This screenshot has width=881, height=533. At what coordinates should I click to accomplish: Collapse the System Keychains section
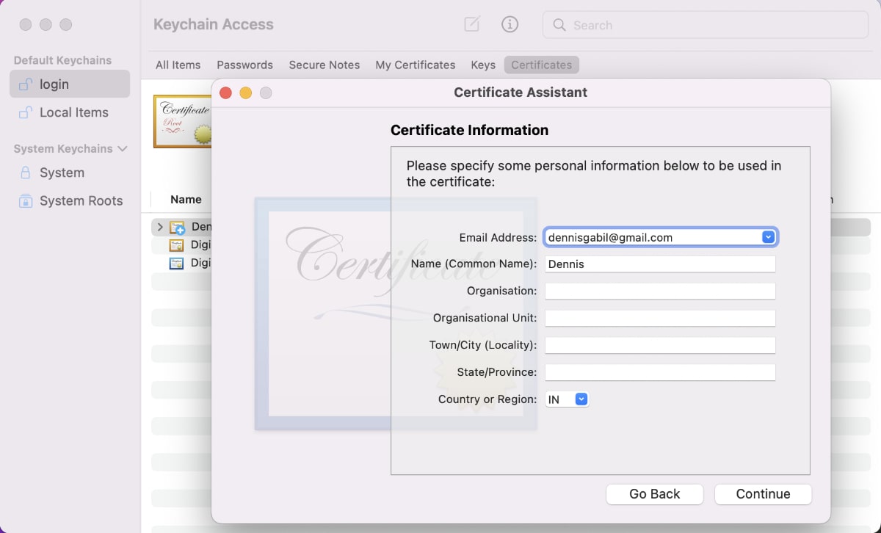[122, 149]
